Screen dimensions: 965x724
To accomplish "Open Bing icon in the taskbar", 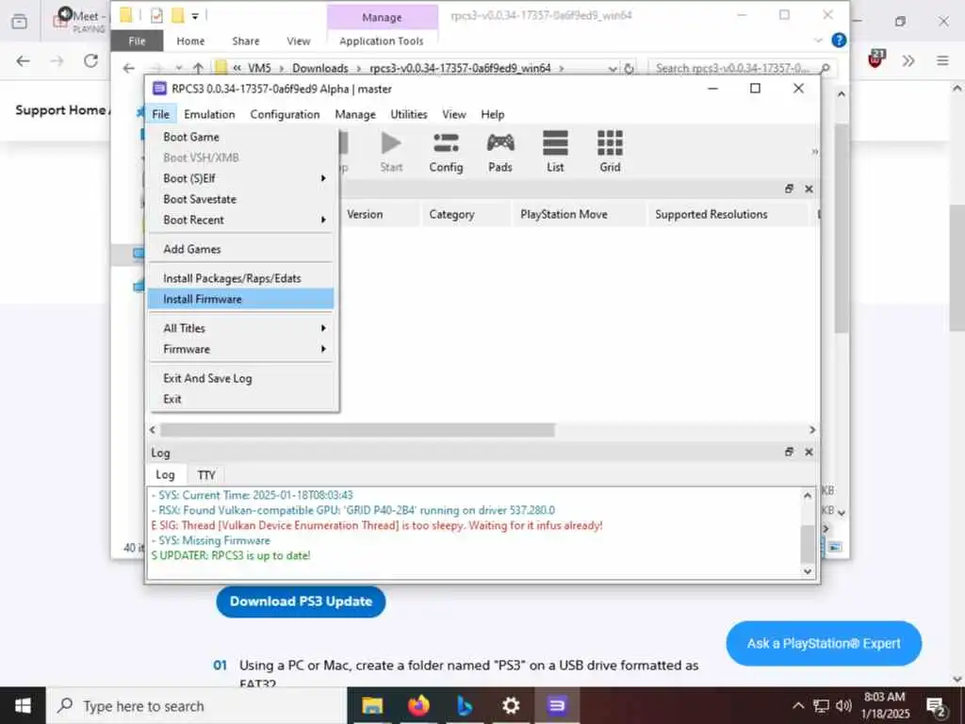I will pyautogui.click(x=464, y=705).
